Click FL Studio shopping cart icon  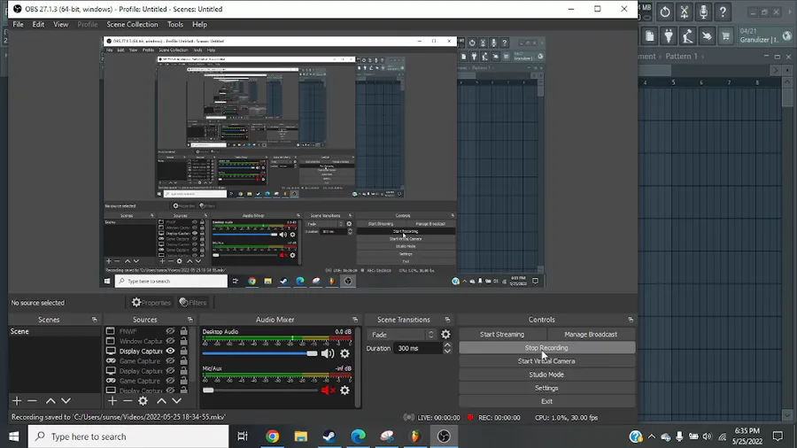726,35
